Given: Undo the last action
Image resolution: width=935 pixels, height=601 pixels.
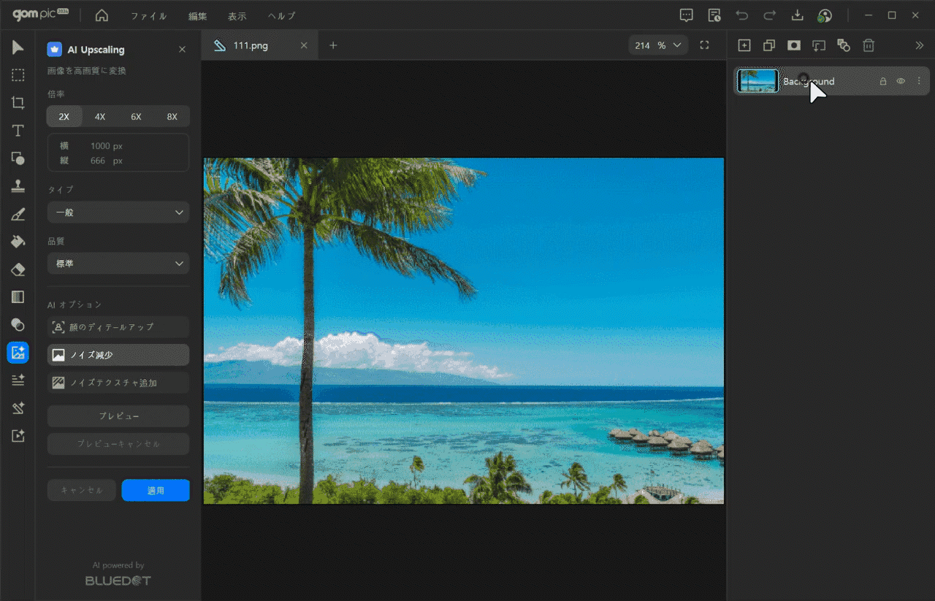Looking at the screenshot, I should (742, 15).
